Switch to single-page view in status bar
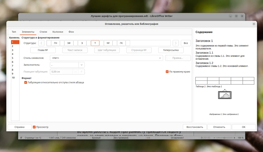This screenshot has height=152, width=263. tap(202, 138)
